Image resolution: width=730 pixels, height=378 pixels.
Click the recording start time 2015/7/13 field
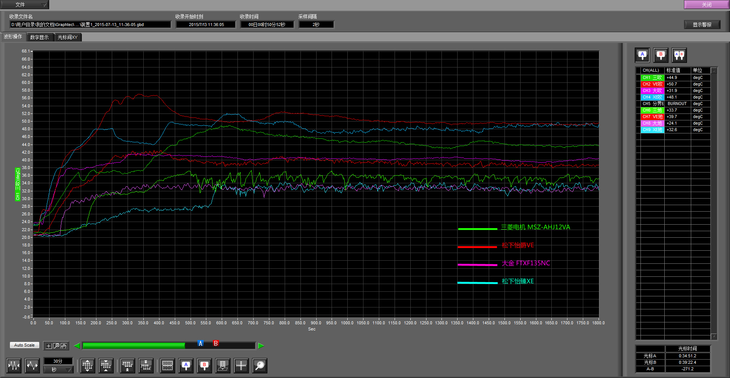(206, 25)
